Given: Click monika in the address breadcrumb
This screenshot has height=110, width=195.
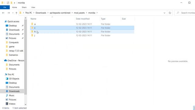Looking at the screenshot, I should pos(92,13).
